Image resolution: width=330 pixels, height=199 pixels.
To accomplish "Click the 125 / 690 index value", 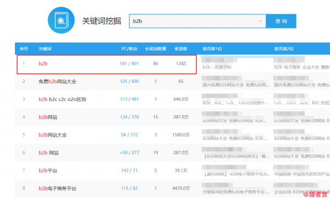I will click(x=129, y=81).
